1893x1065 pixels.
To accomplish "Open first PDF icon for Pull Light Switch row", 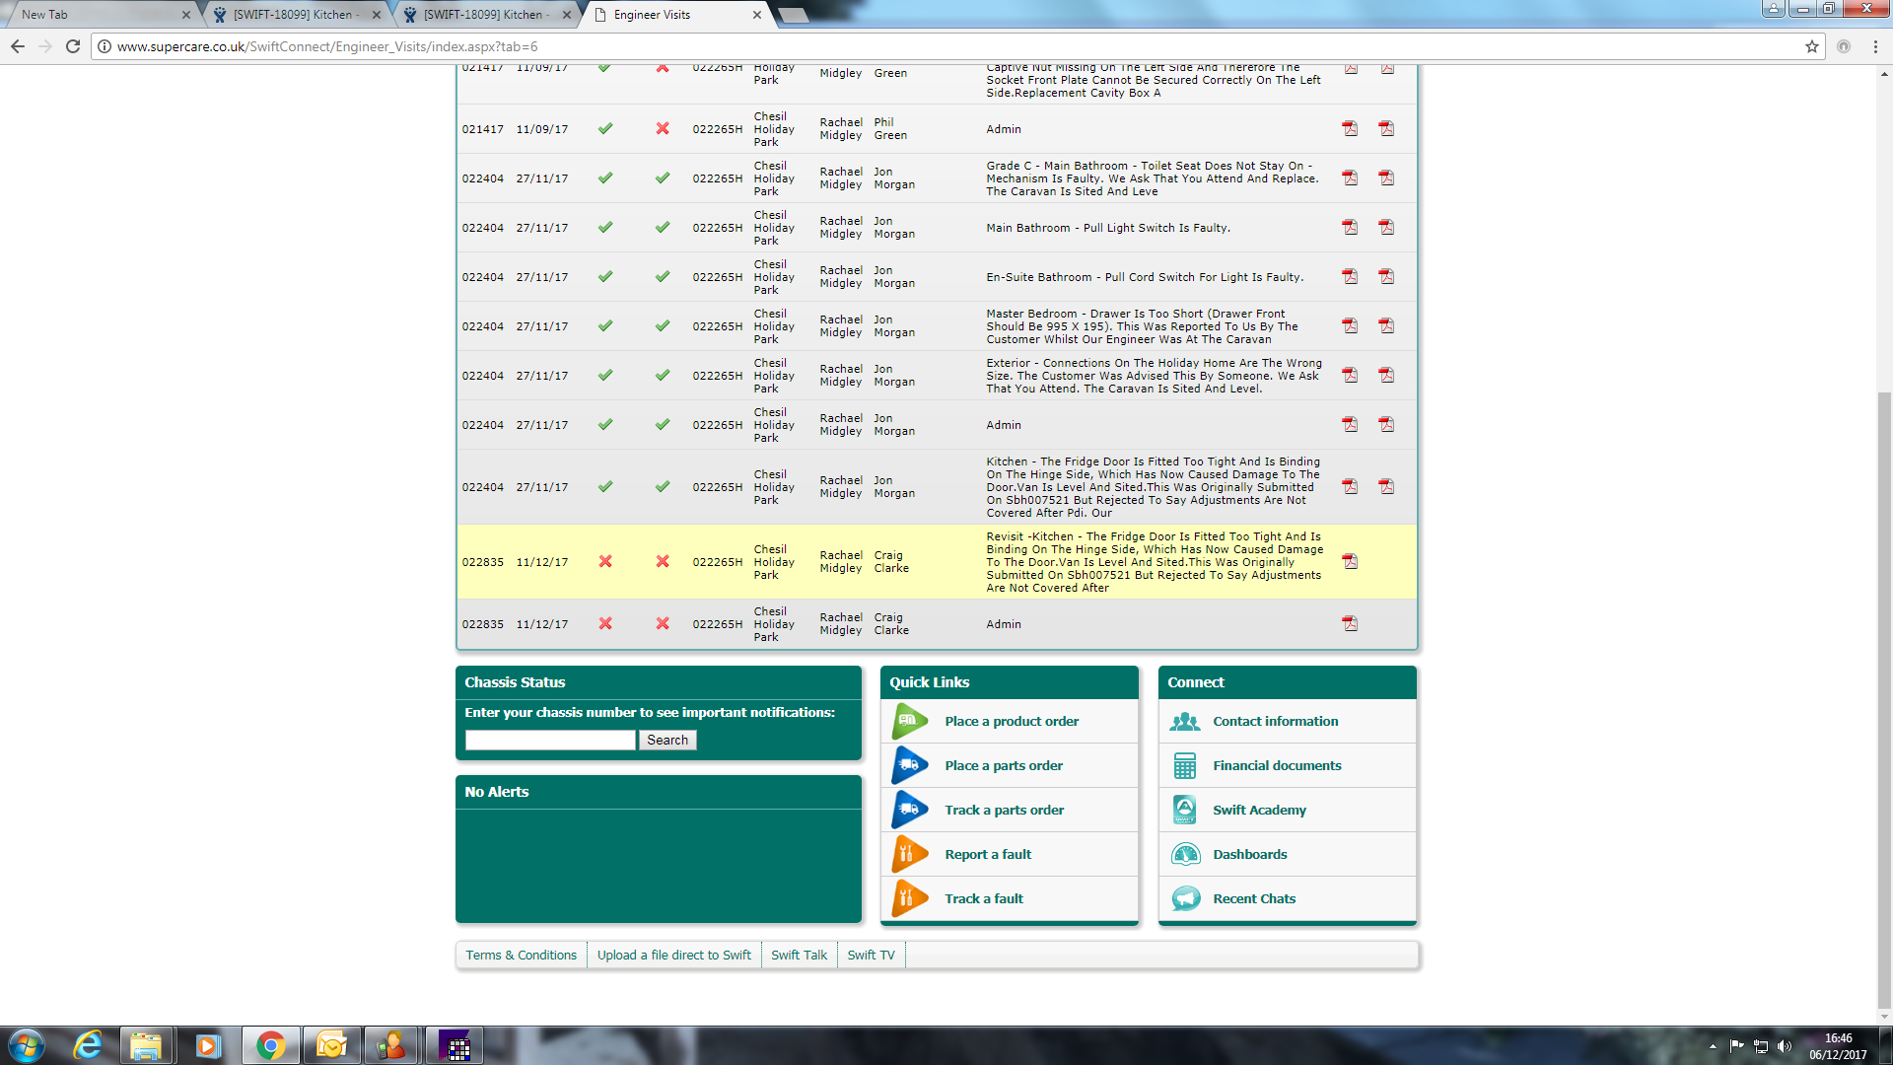I will click(1350, 227).
